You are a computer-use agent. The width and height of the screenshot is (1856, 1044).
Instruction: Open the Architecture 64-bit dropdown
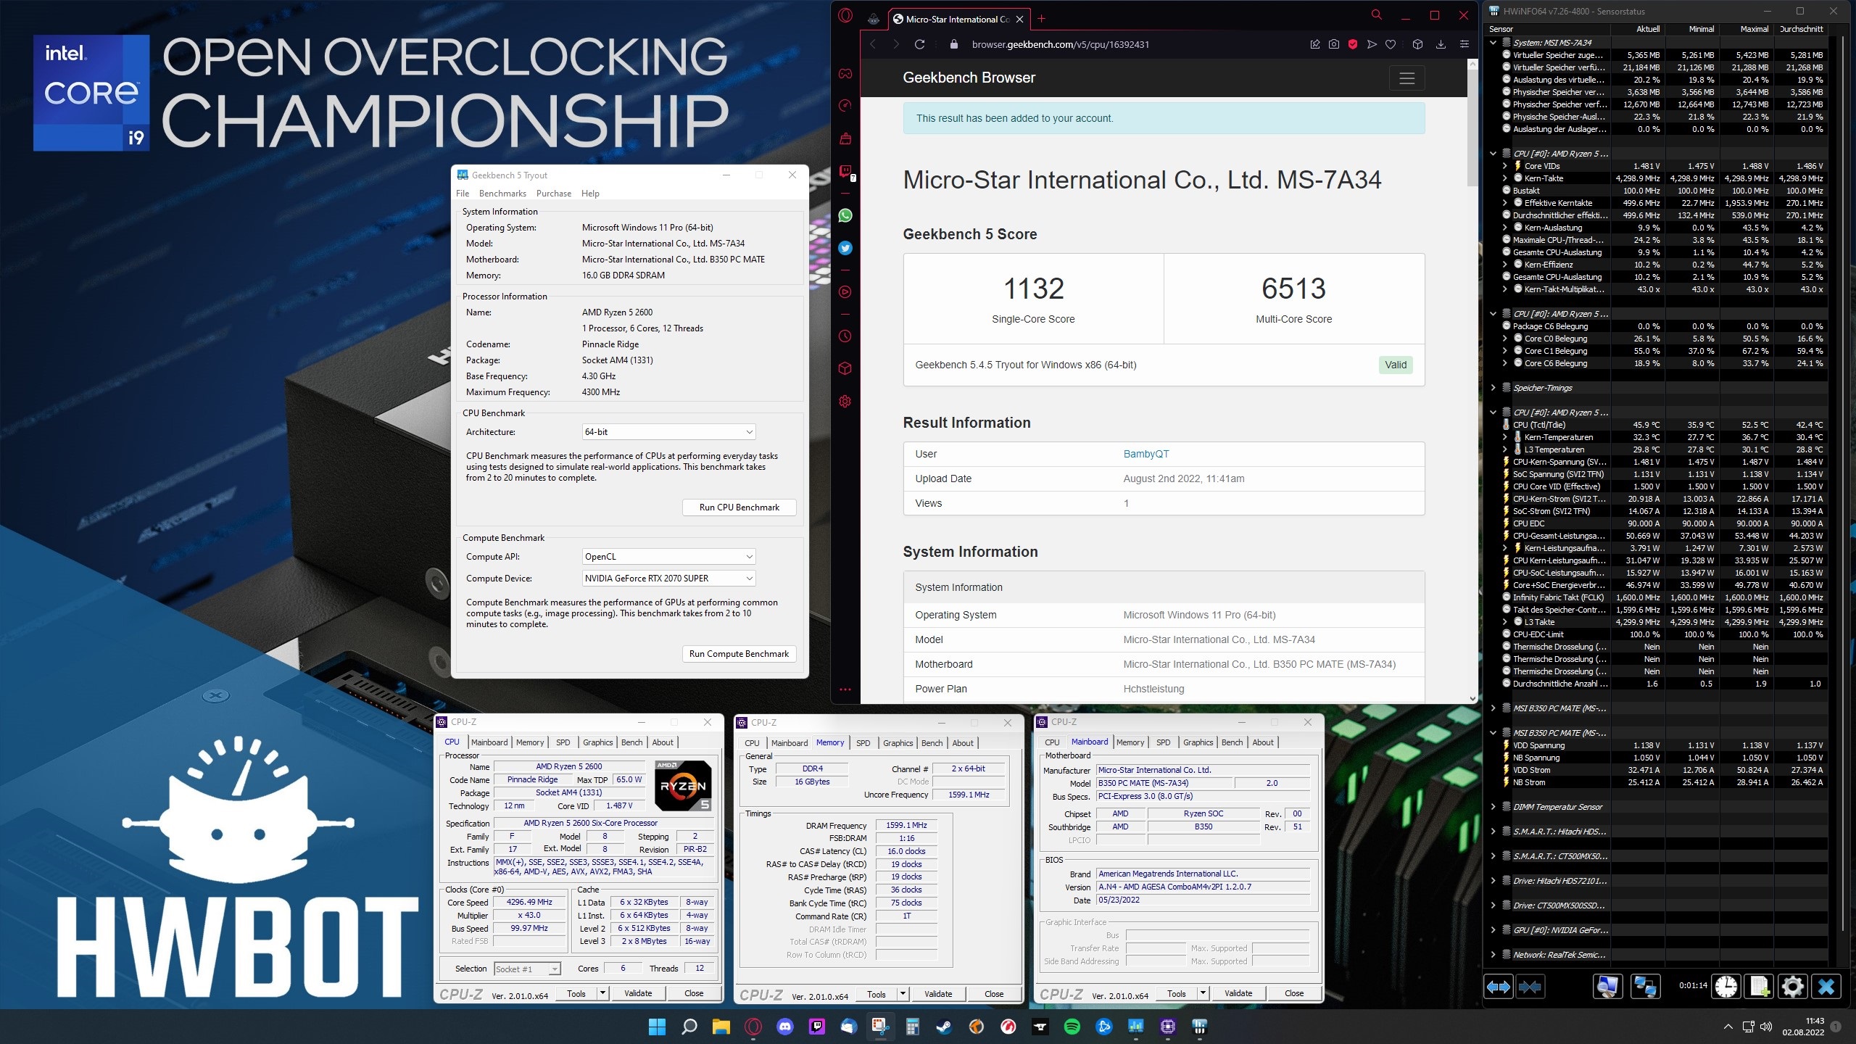click(668, 432)
